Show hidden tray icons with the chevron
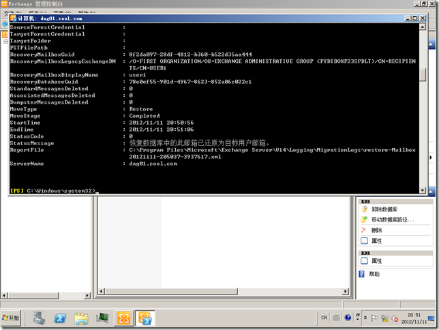Viewport: 439px width, 330px height. tap(365, 318)
